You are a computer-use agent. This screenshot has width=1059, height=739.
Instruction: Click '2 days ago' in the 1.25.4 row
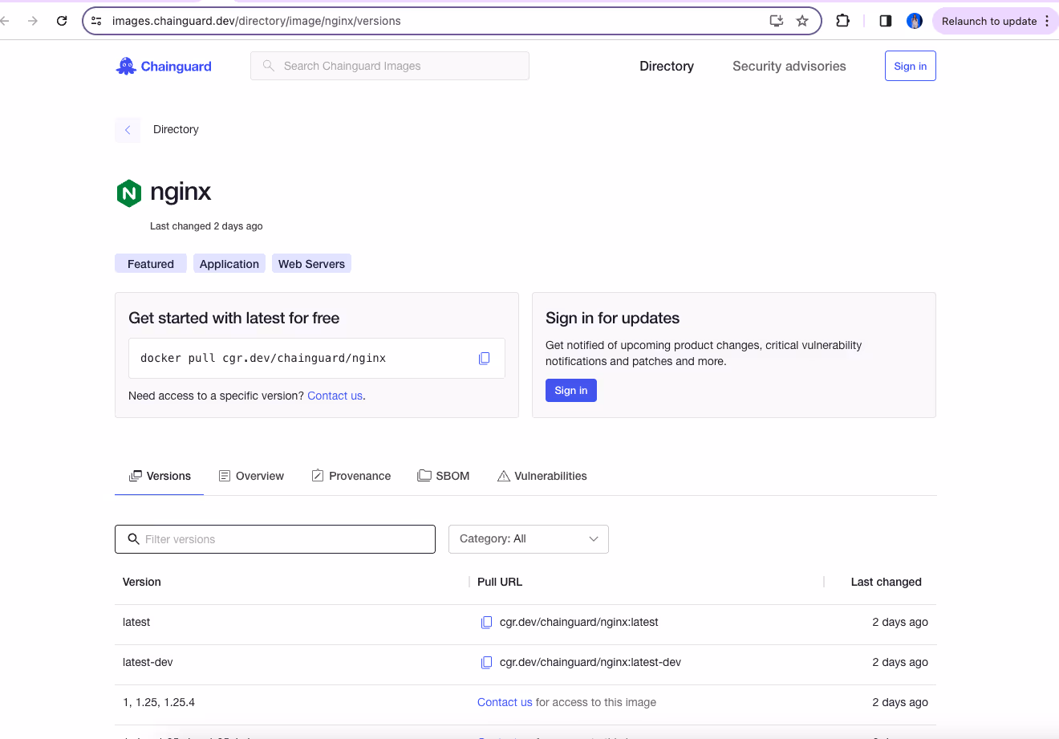coord(900,702)
